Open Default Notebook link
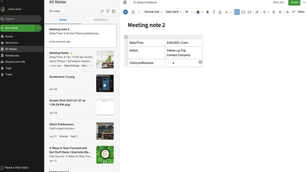 [x=145, y=2]
